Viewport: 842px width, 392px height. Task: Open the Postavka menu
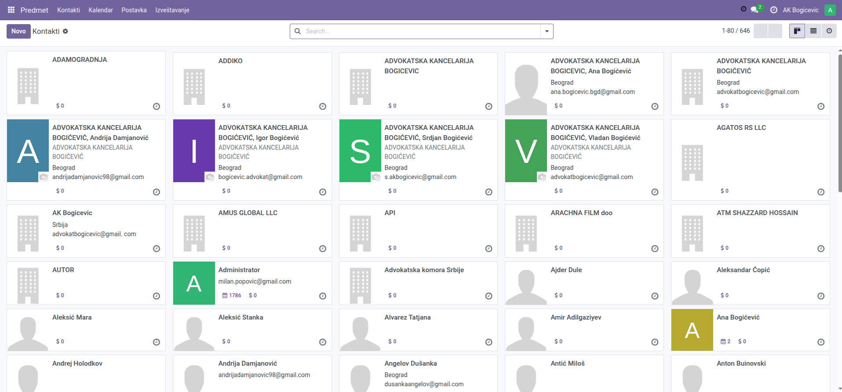134,10
